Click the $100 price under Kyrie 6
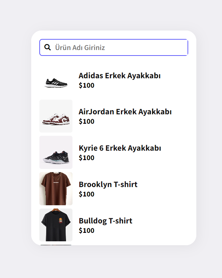This screenshot has width=222, height=278. click(x=86, y=158)
